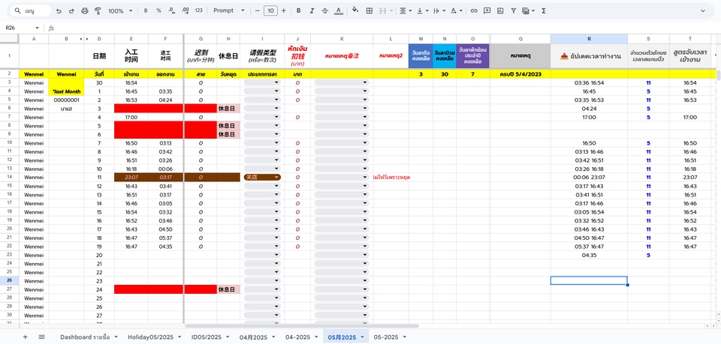Switch to the ID05/2025 sheet tab

pyautogui.click(x=206, y=337)
